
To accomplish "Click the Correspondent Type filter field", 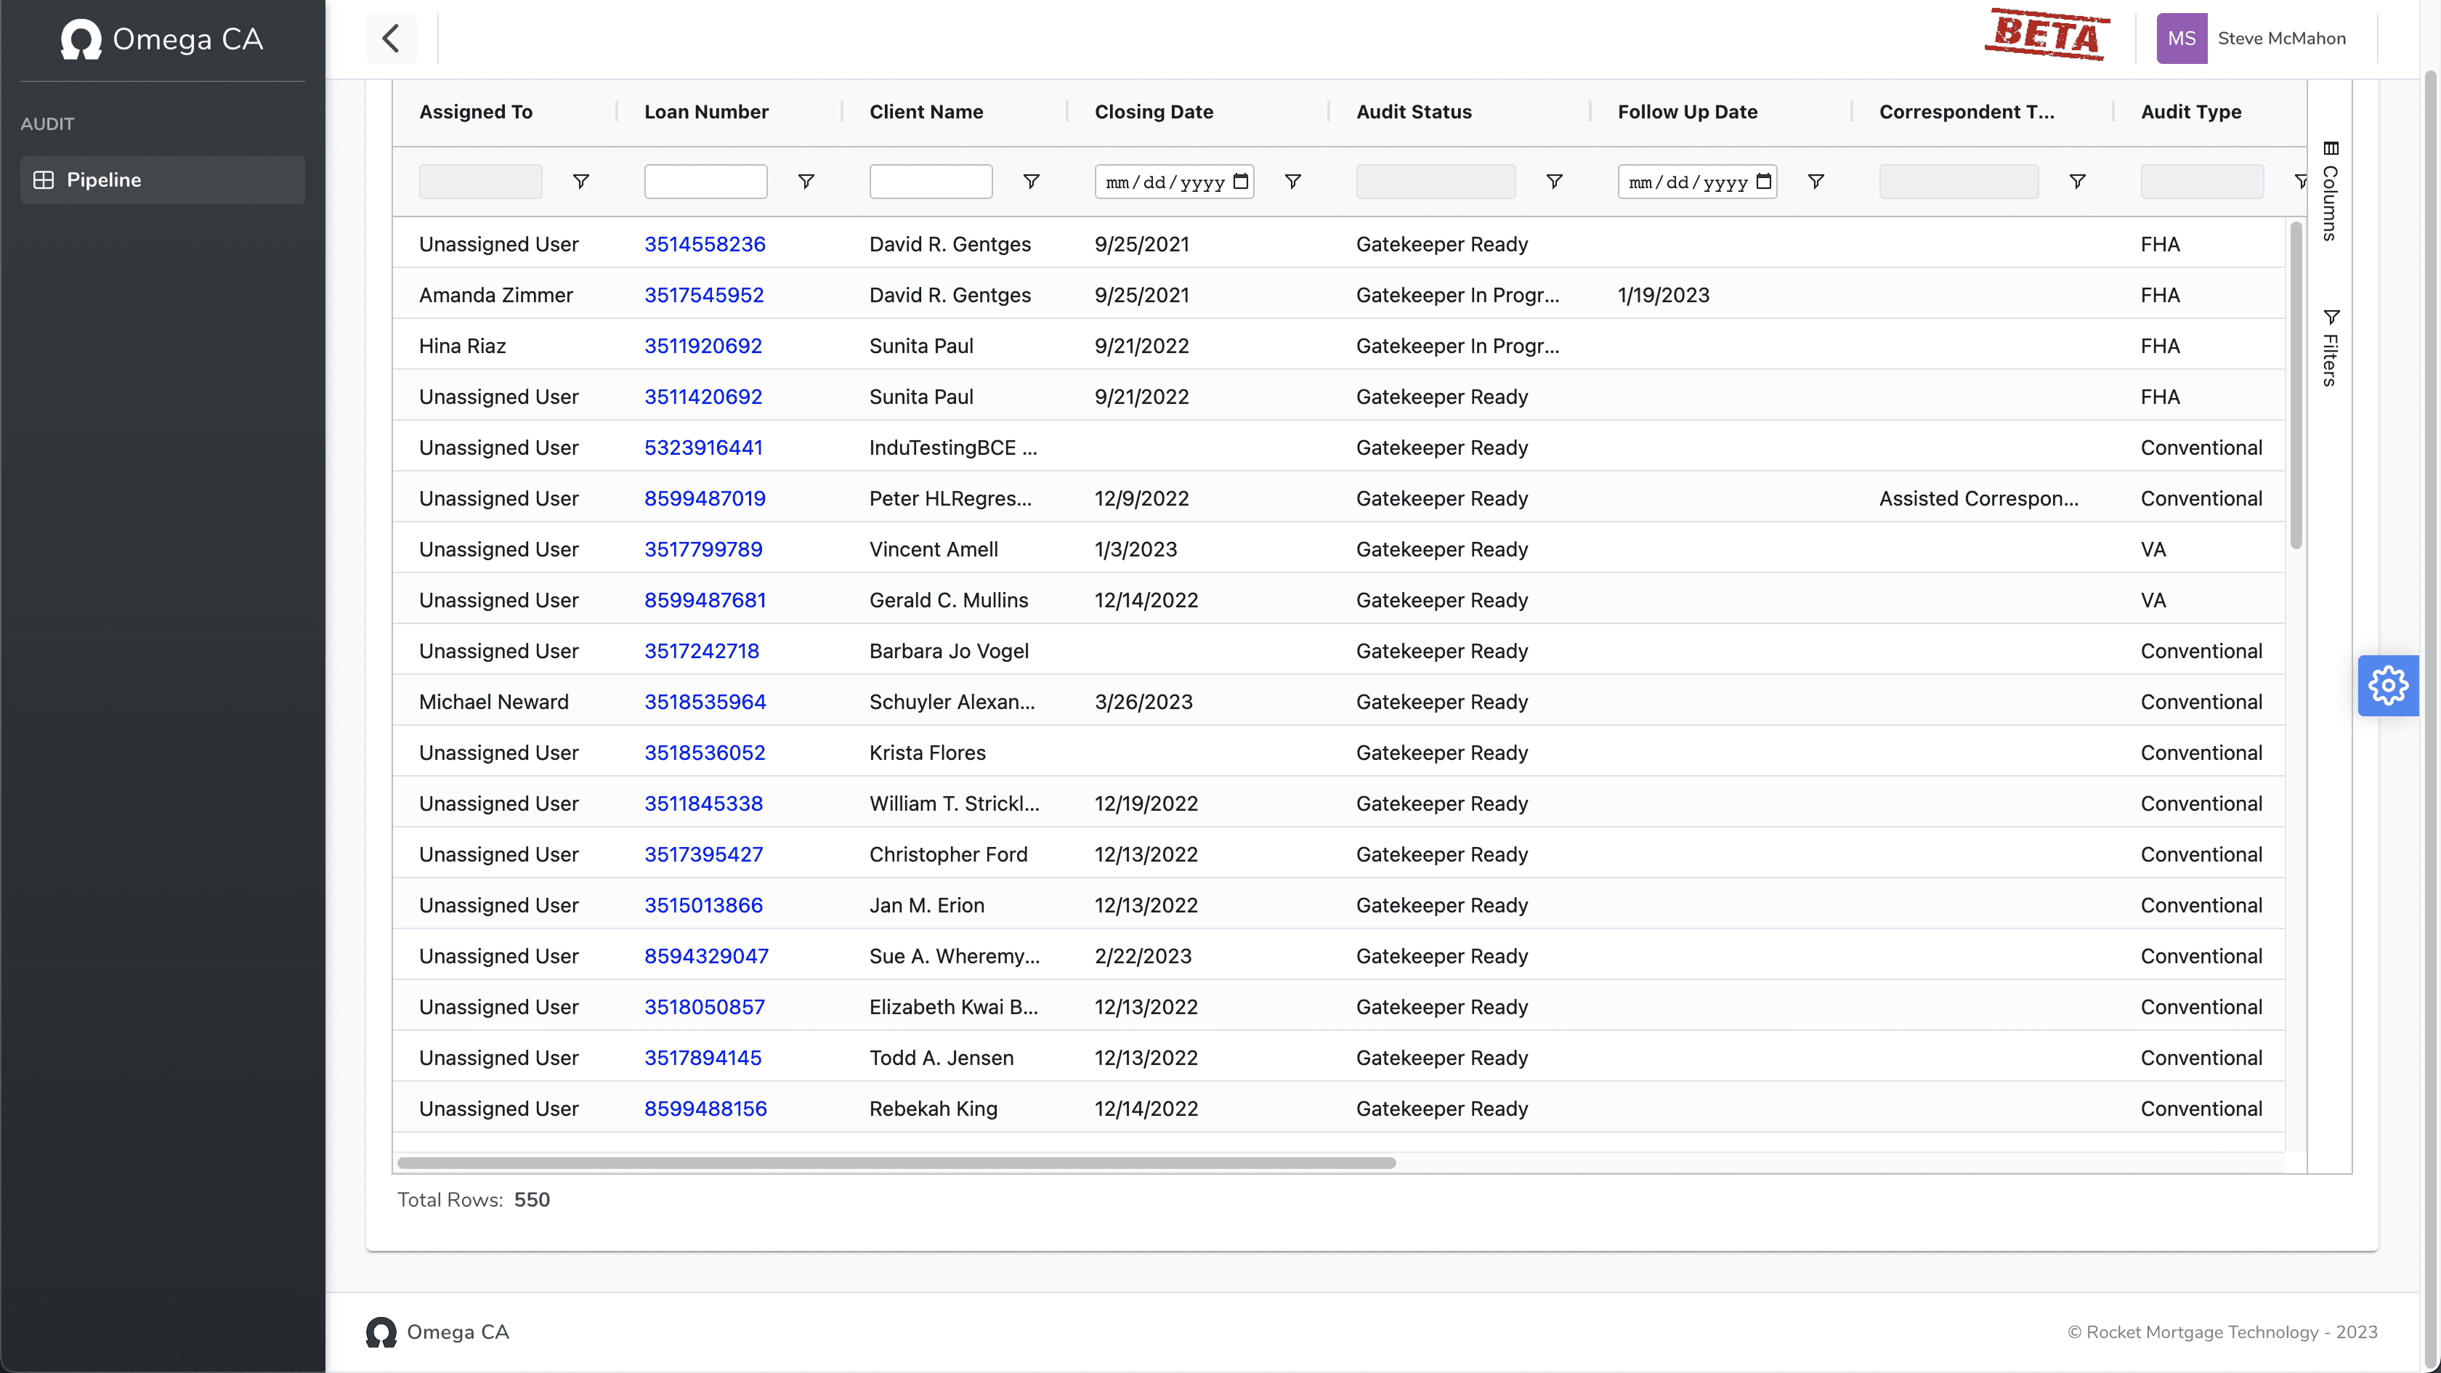I will 1959,181.
